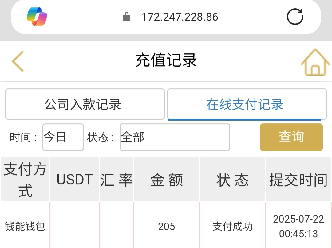Open the home page via the house icon

pos(315,63)
